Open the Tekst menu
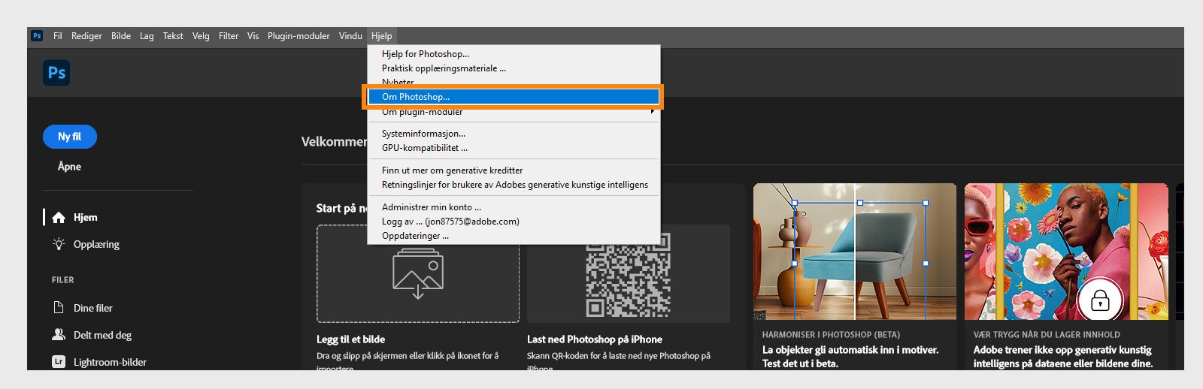 173,36
